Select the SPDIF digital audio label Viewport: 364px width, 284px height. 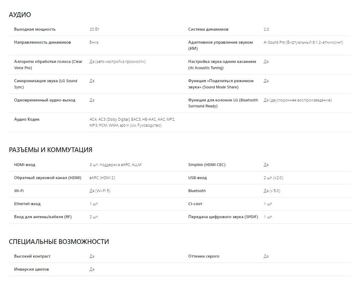pos(223,217)
